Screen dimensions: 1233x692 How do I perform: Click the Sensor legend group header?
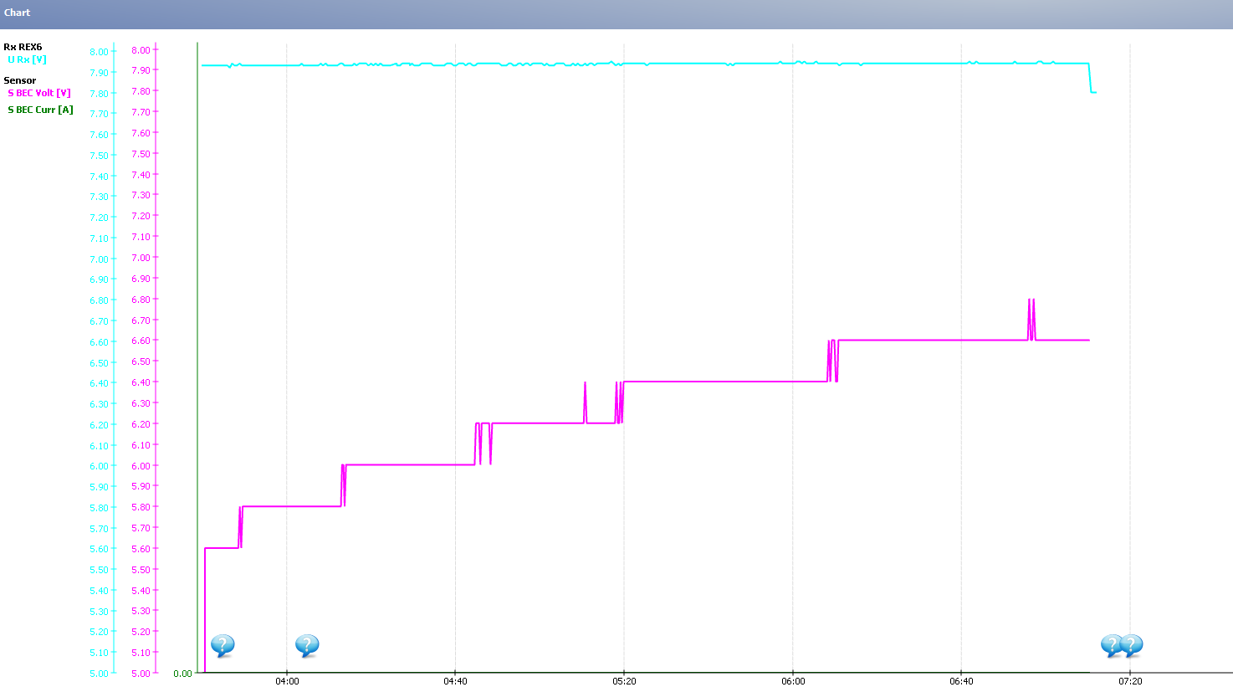(x=20, y=80)
